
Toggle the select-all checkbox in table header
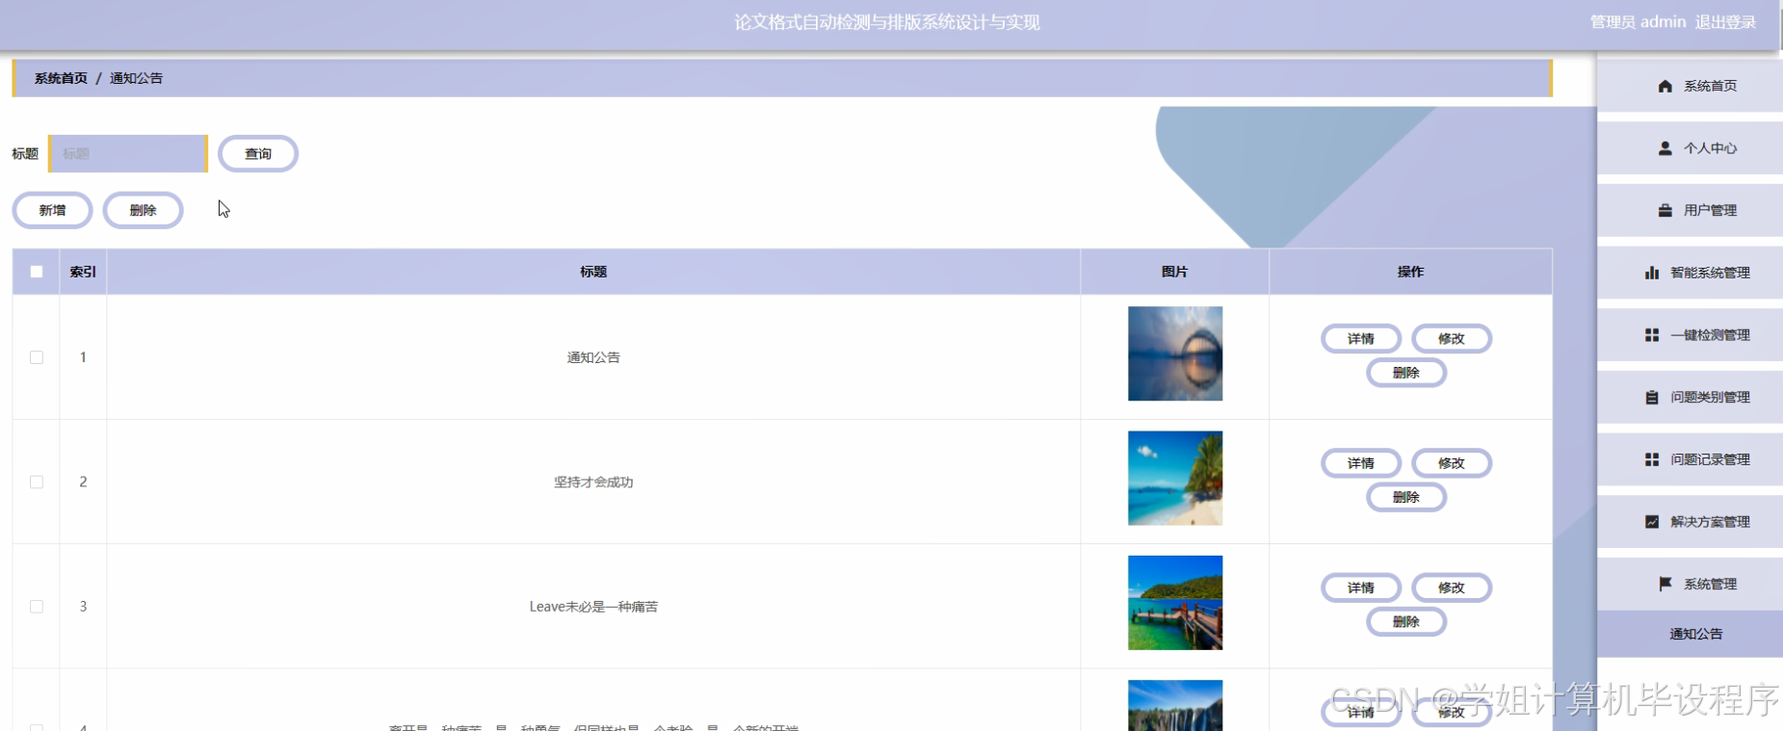[x=37, y=272]
